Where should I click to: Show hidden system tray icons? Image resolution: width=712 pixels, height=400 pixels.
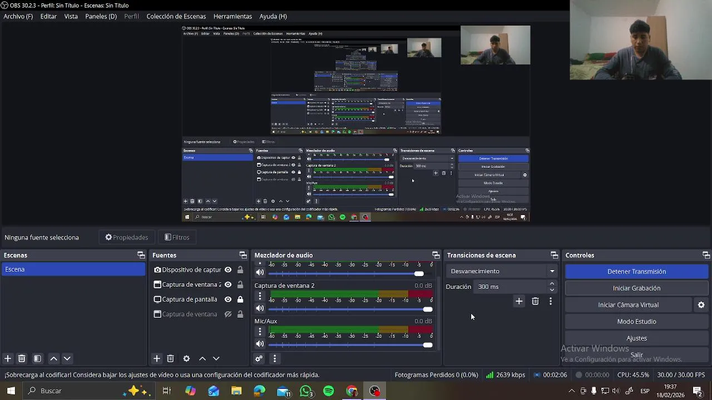point(572,391)
